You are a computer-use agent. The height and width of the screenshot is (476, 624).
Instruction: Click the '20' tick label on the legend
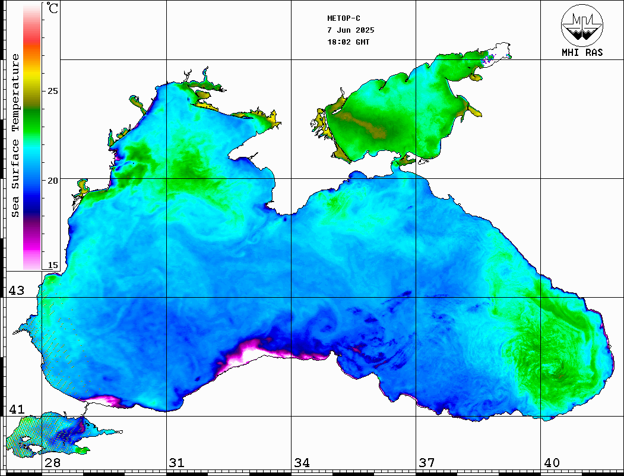pos(52,181)
